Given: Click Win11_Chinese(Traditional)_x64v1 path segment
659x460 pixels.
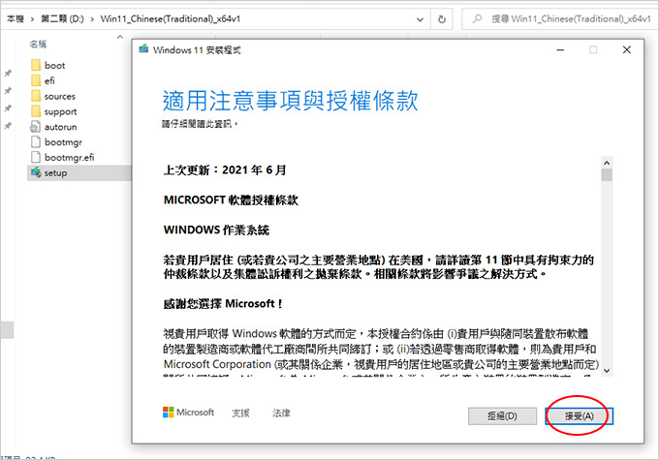Looking at the screenshot, I should coord(171,19).
